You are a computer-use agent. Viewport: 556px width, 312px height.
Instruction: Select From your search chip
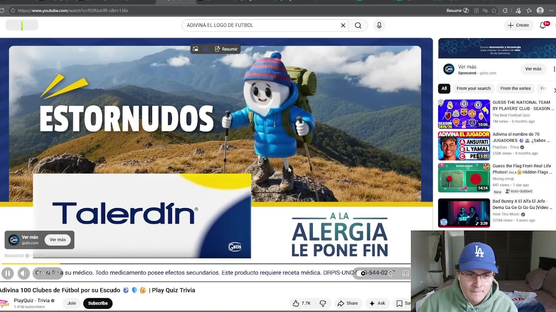point(473,88)
